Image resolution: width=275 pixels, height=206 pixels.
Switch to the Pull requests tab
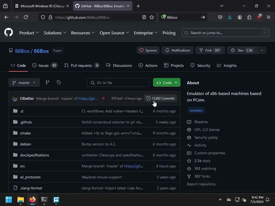[x=82, y=65]
